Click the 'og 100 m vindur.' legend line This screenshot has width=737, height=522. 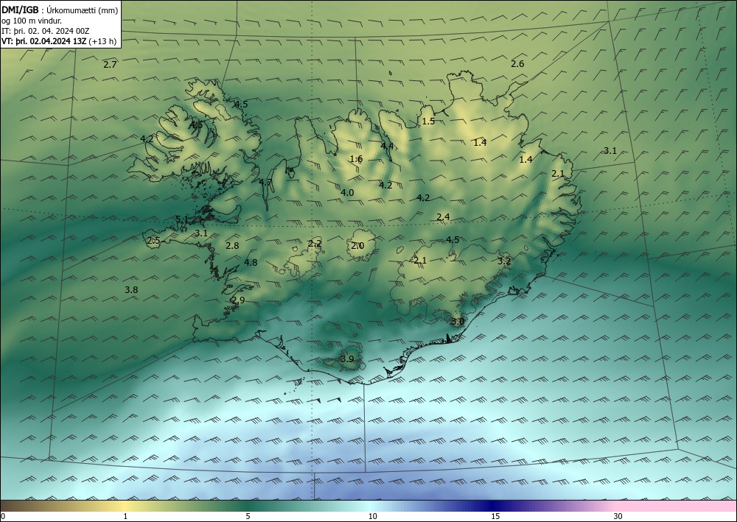[x=32, y=21]
